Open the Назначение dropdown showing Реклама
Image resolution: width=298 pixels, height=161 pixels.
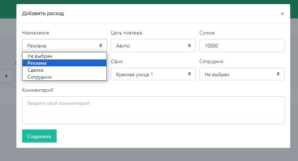click(64, 45)
